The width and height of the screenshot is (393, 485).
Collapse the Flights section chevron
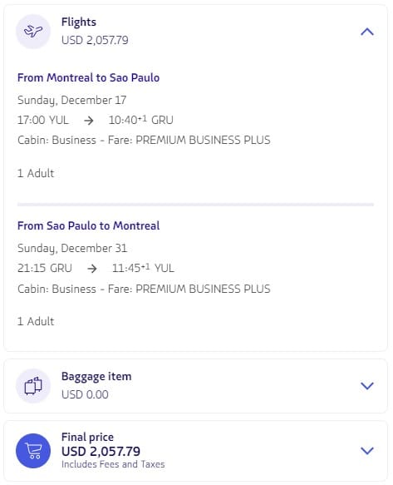click(x=367, y=32)
